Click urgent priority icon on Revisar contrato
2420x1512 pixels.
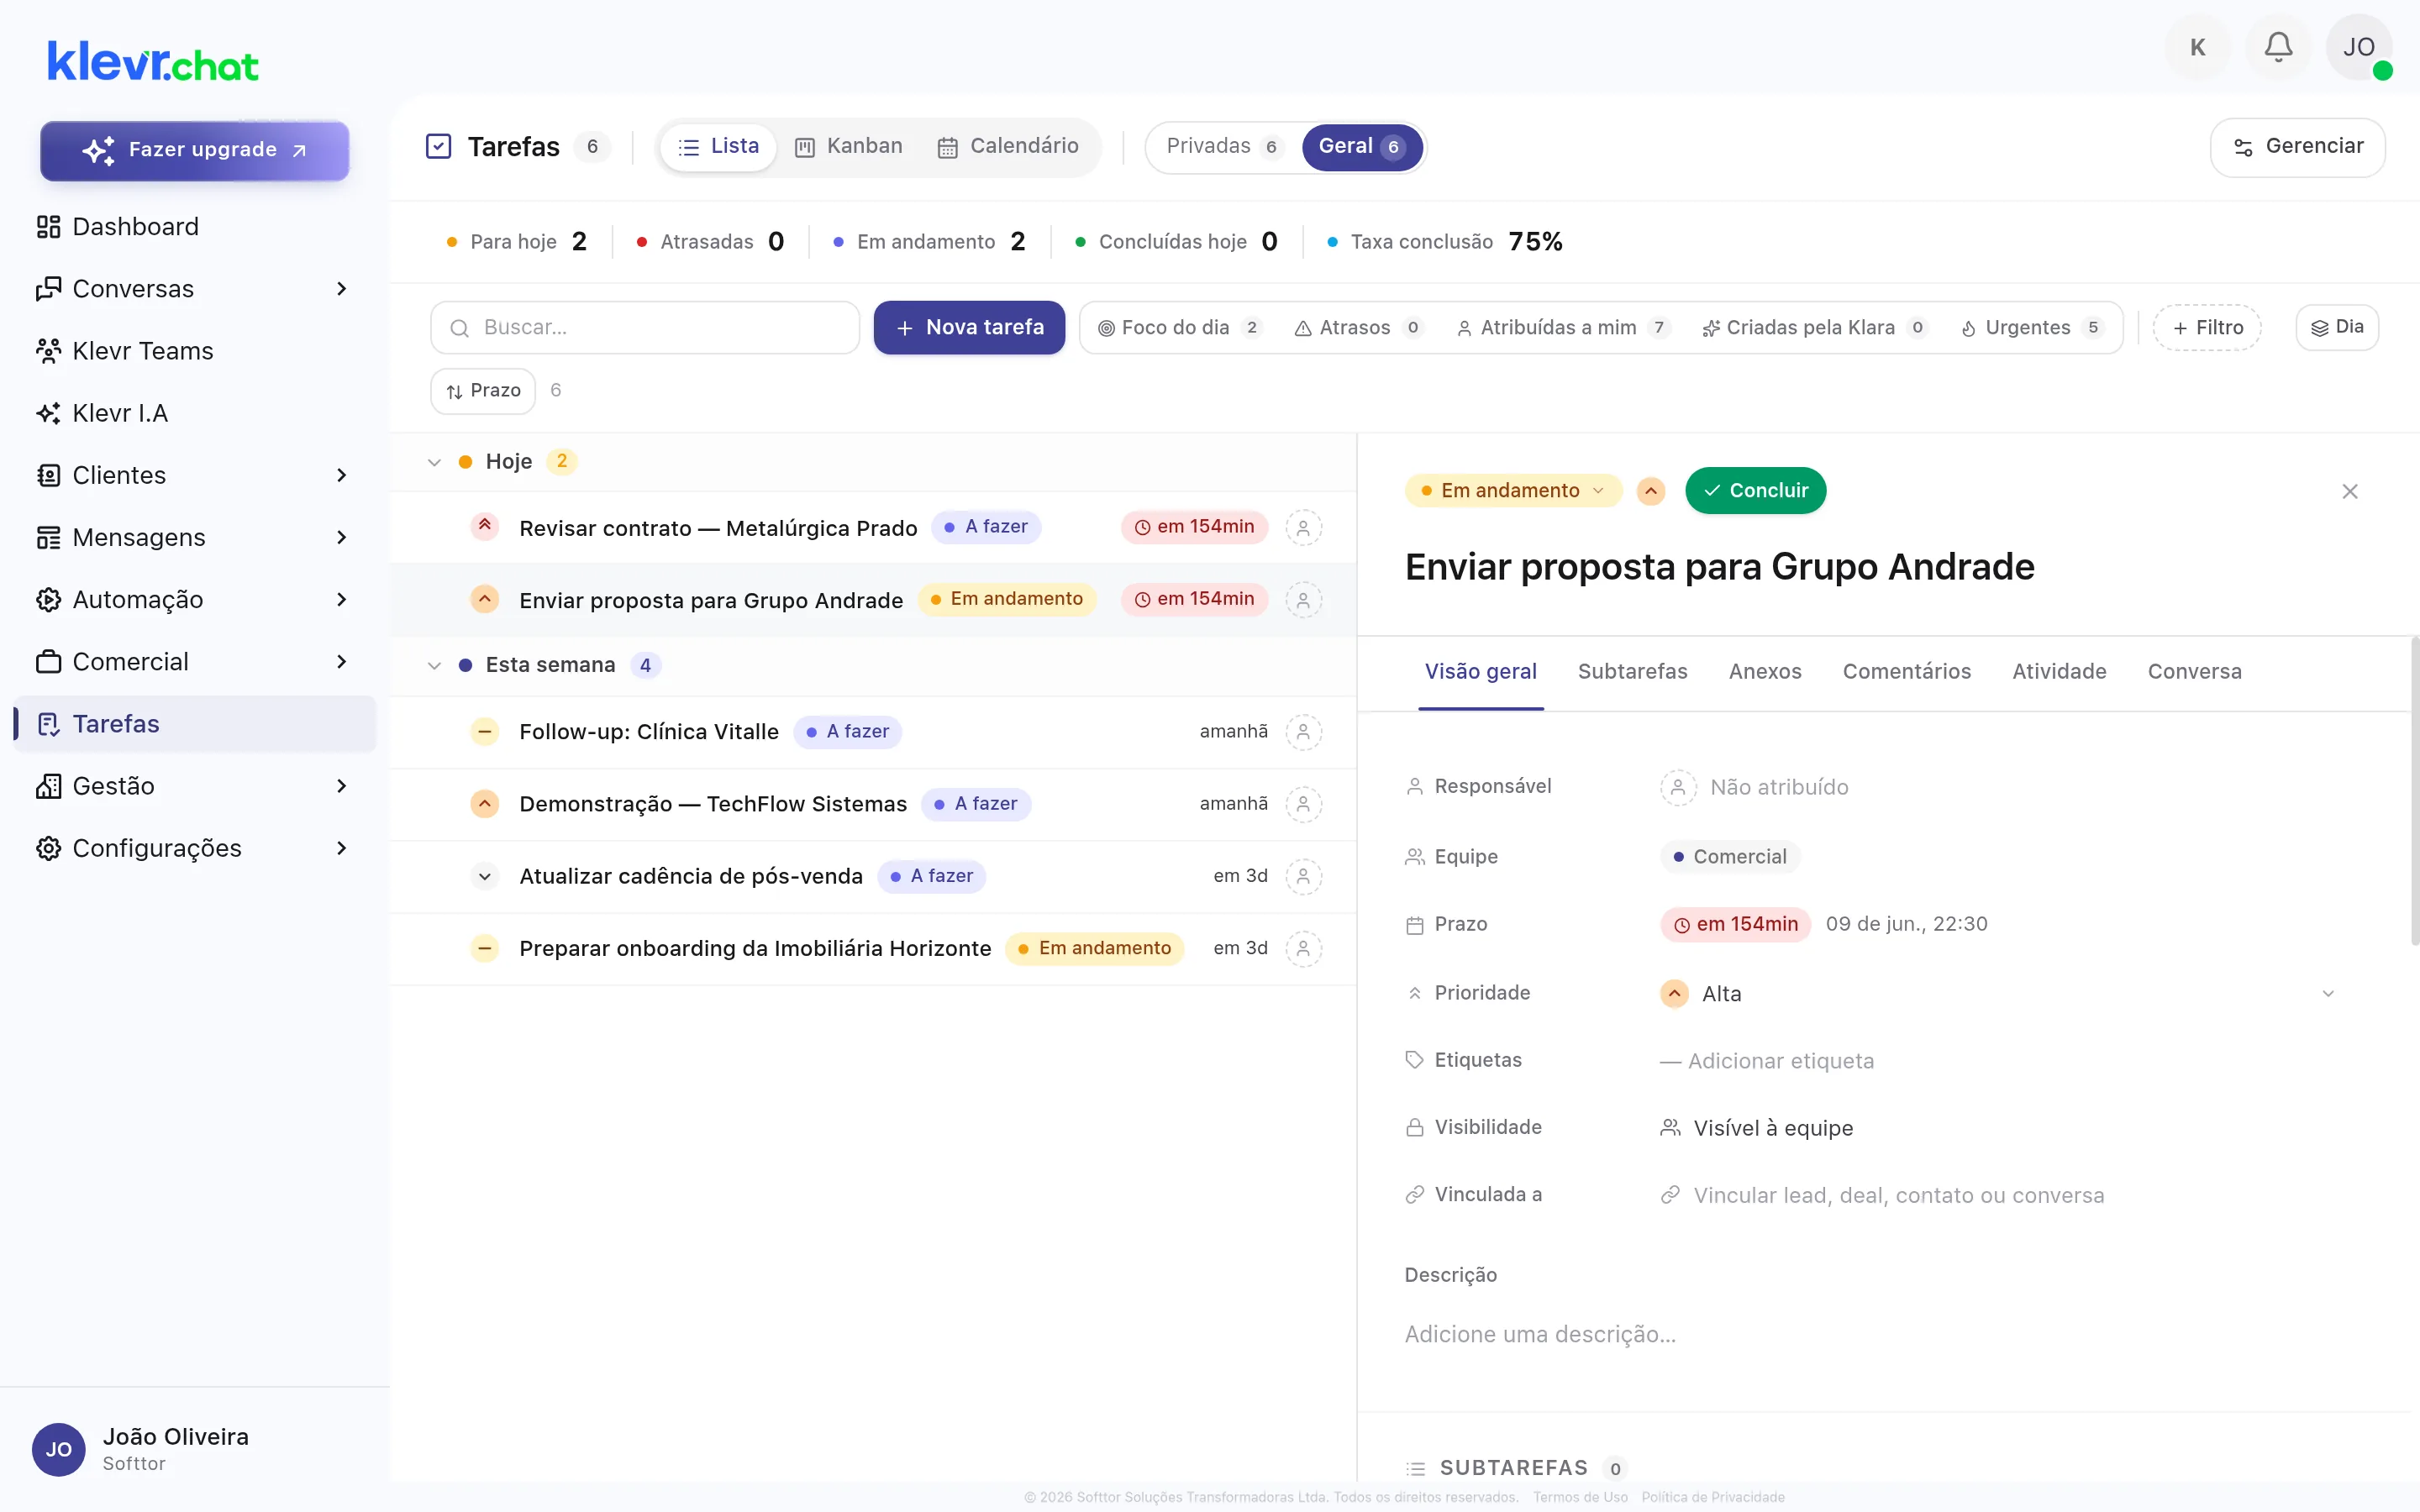coord(485,526)
